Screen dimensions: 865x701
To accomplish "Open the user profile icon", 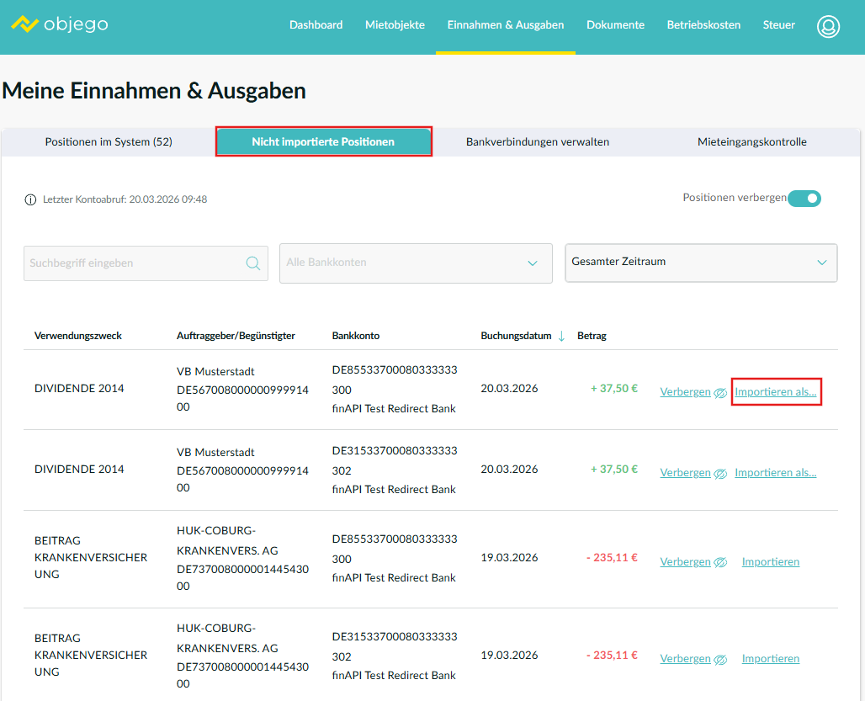I will pyautogui.click(x=828, y=26).
